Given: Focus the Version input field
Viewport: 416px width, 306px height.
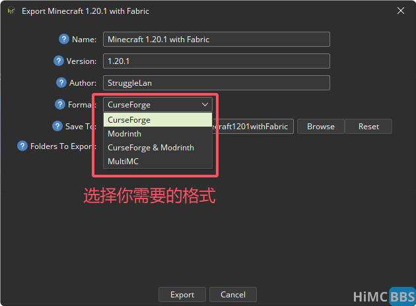Looking at the screenshot, I should point(216,61).
